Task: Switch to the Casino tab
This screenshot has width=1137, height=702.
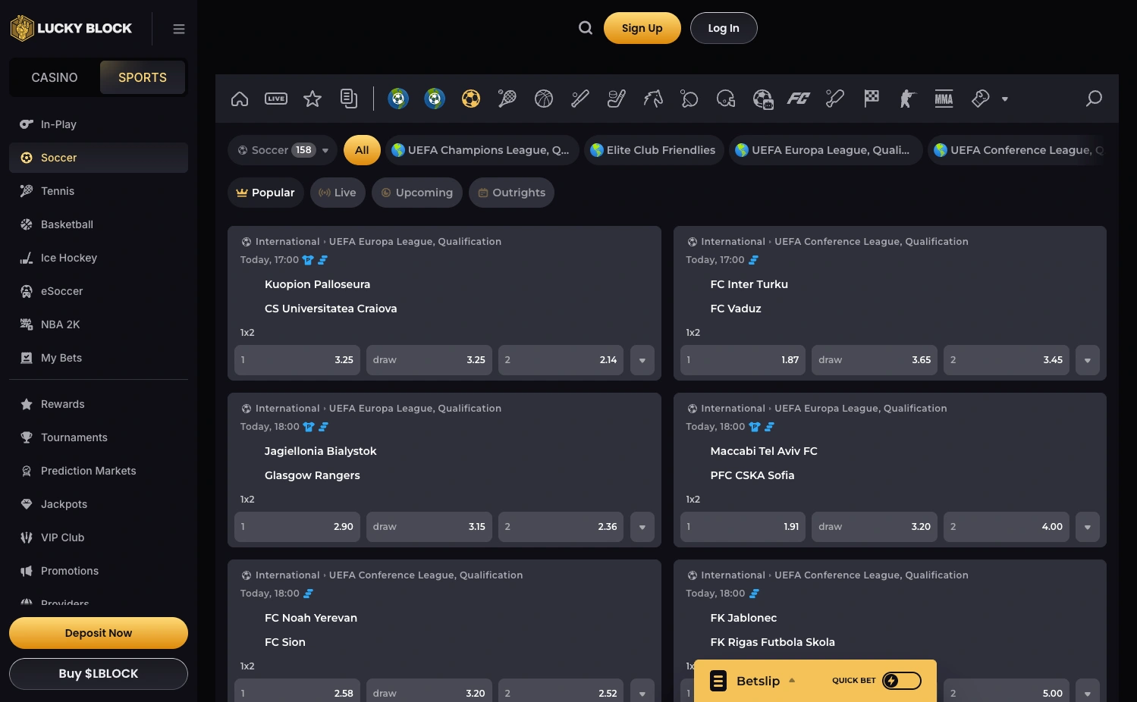Action: (55, 77)
